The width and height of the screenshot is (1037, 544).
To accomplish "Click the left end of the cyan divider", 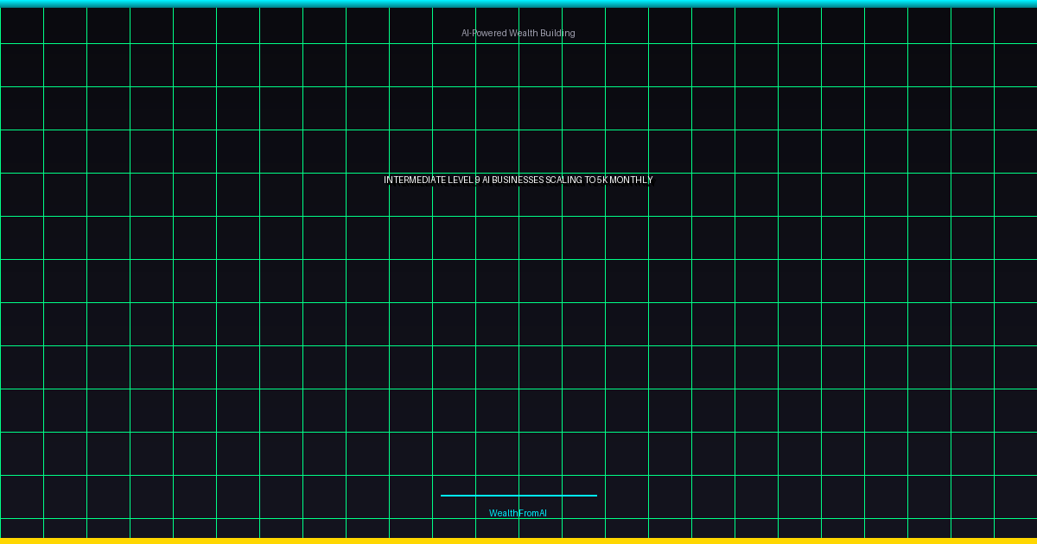I will click(442, 496).
